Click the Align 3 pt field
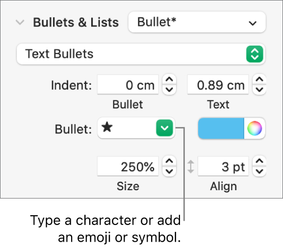The height and width of the screenshot is (250, 283). 223,166
